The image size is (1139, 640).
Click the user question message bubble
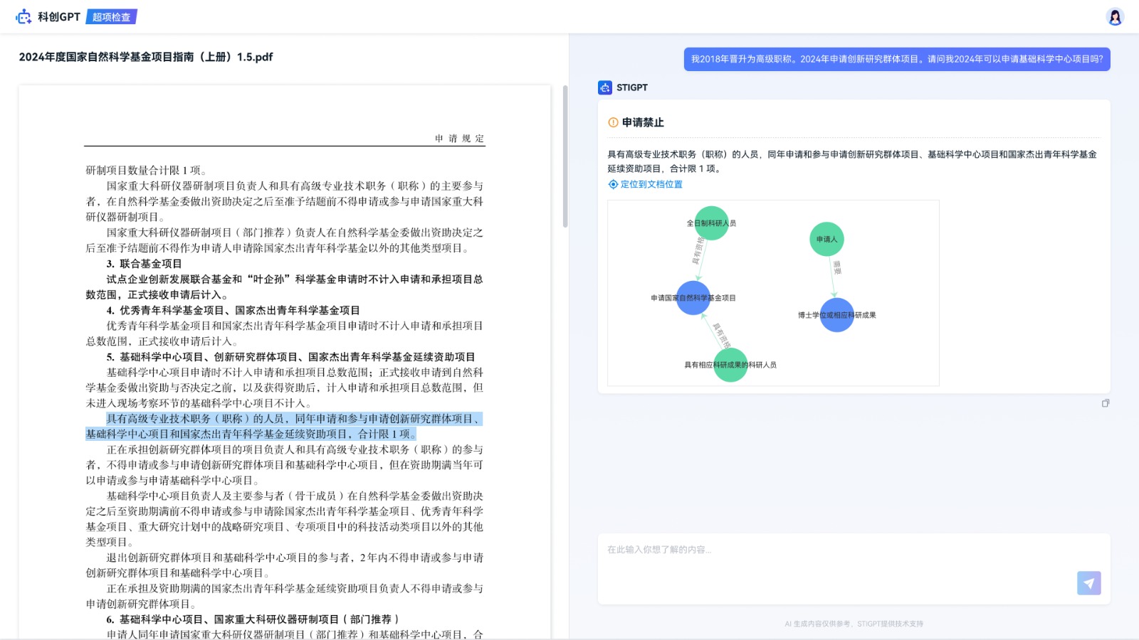897,59
